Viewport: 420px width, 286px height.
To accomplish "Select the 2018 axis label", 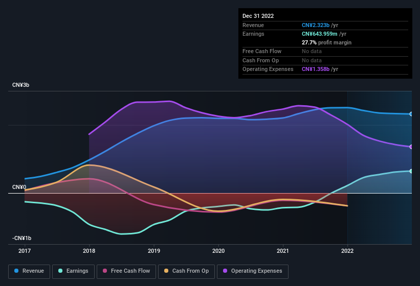I will click(x=89, y=251).
